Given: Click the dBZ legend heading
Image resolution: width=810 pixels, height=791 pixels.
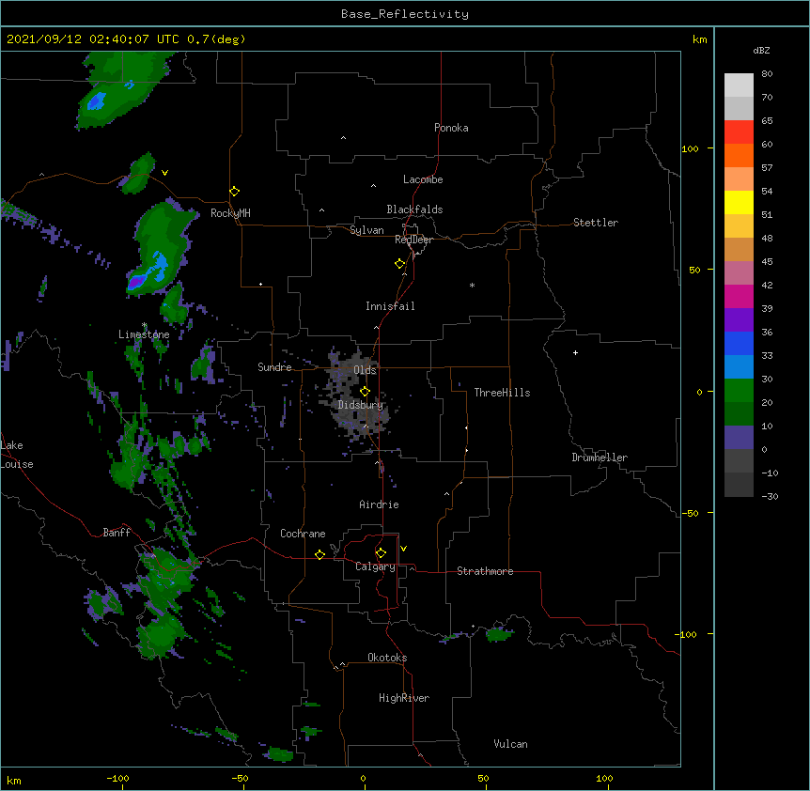Looking at the screenshot, I should [x=761, y=51].
